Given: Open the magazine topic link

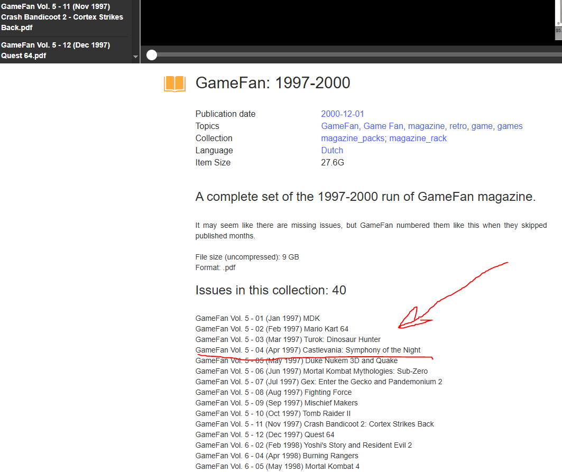Looking at the screenshot, I should (426, 126).
